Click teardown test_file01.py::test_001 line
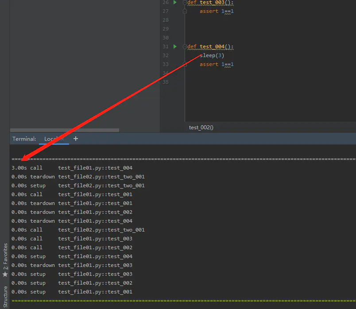The width and height of the screenshot is (356, 309). click(72, 204)
